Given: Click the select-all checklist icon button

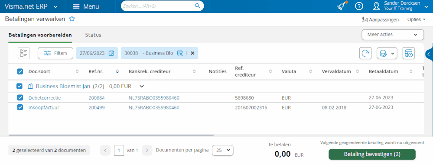Looking at the screenshot, I should coord(24,53).
